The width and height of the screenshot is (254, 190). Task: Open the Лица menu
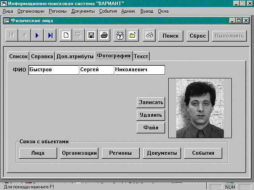point(8,11)
